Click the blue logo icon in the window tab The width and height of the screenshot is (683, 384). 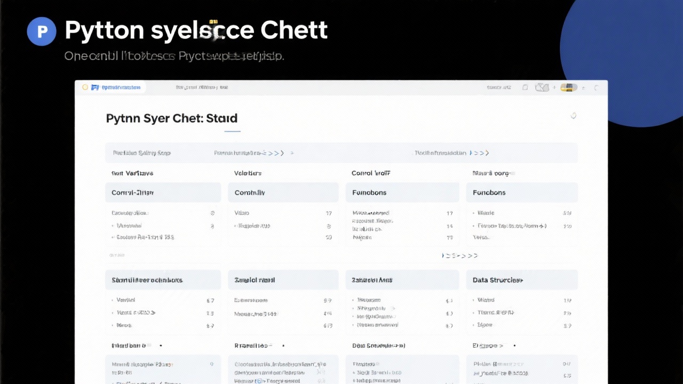tap(95, 87)
